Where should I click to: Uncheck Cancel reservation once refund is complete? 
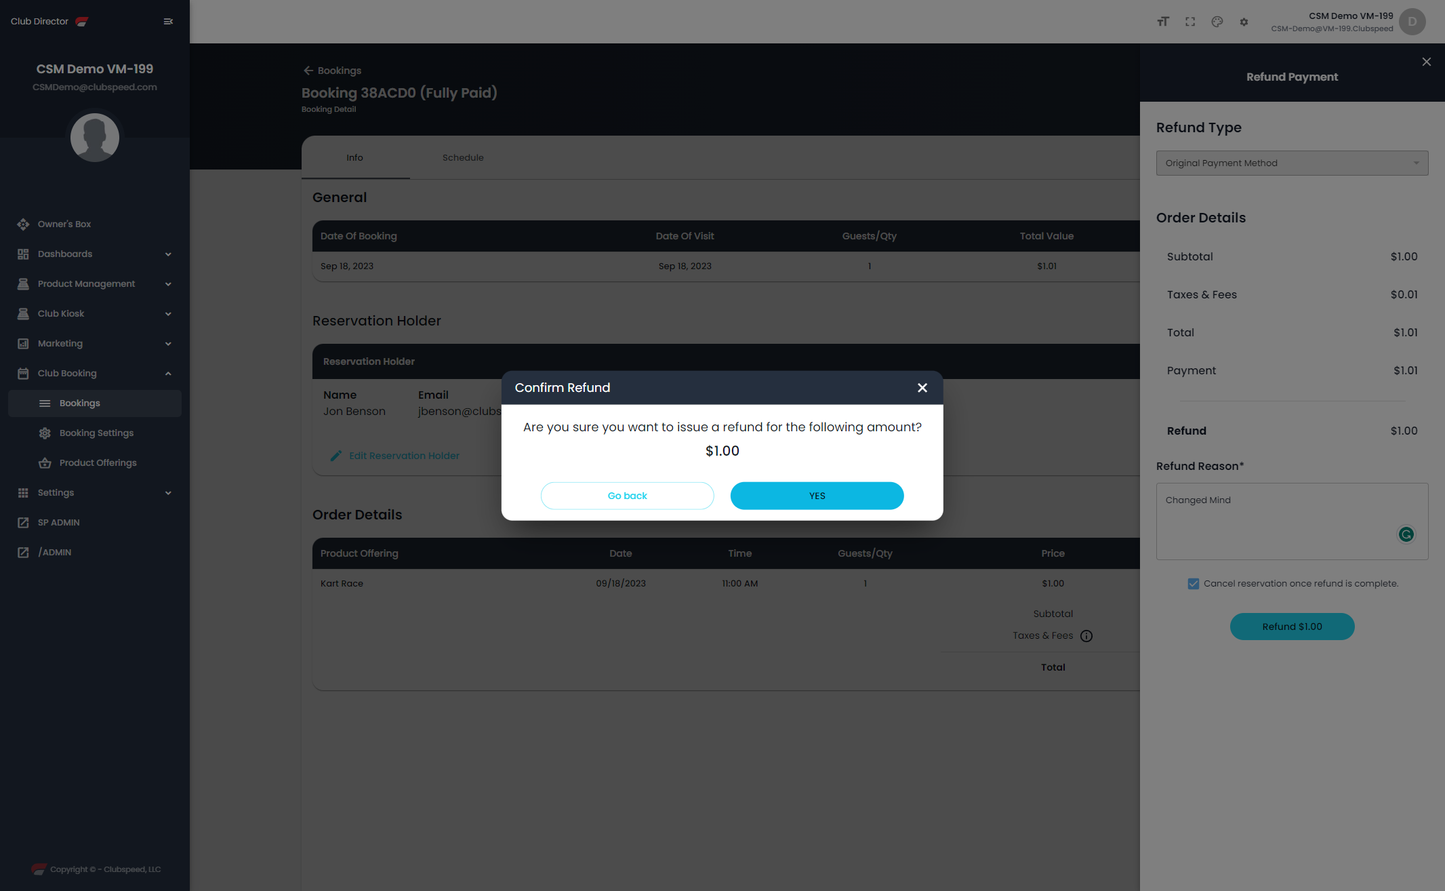pos(1194,583)
